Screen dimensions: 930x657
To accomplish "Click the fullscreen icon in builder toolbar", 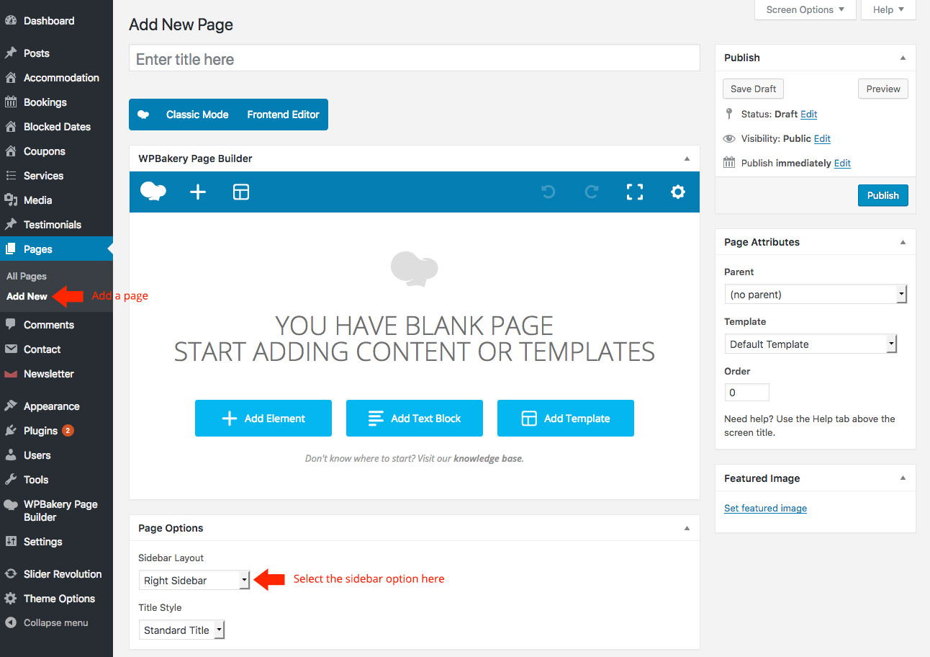I will (x=634, y=192).
